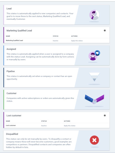The height and width of the screenshot is (153, 115).
Task: Click the red Disqualified cross icon
Action: tap(94, 140)
